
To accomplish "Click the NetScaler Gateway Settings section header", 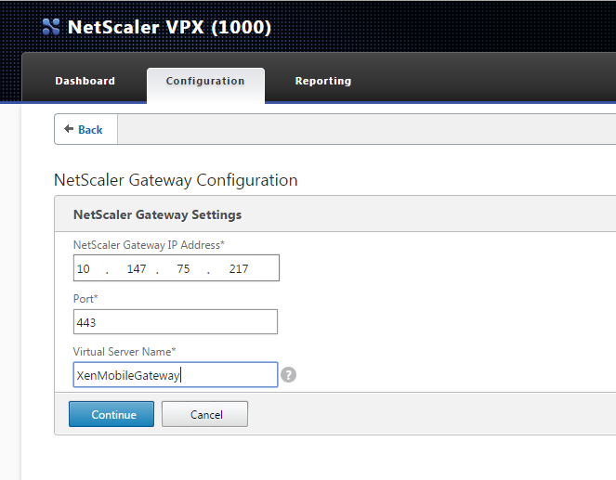I will (x=157, y=214).
